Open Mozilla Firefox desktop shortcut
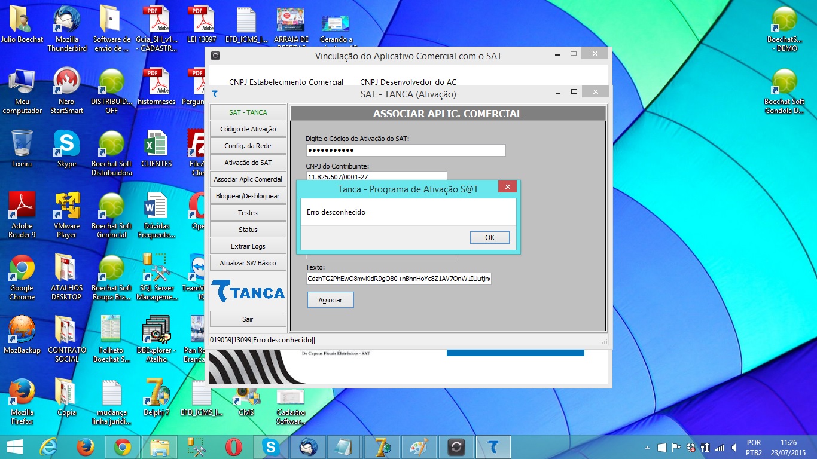Image resolution: width=817 pixels, height=459 pixels. coord(22,402)
